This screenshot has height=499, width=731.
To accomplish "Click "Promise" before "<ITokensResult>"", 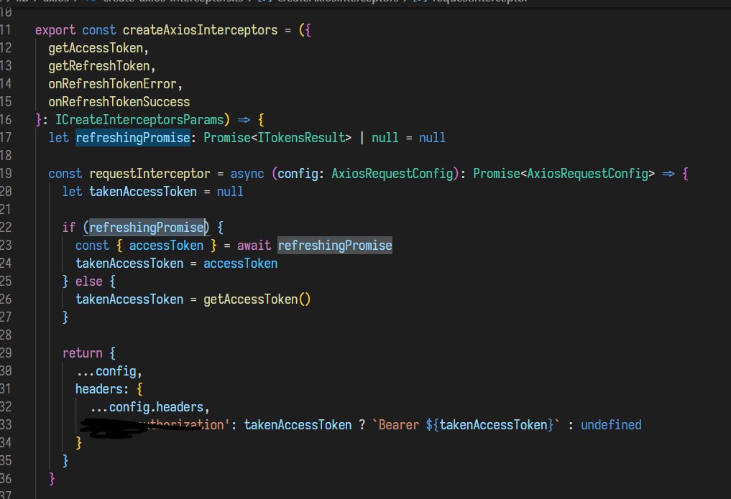I will click(227, 138).
